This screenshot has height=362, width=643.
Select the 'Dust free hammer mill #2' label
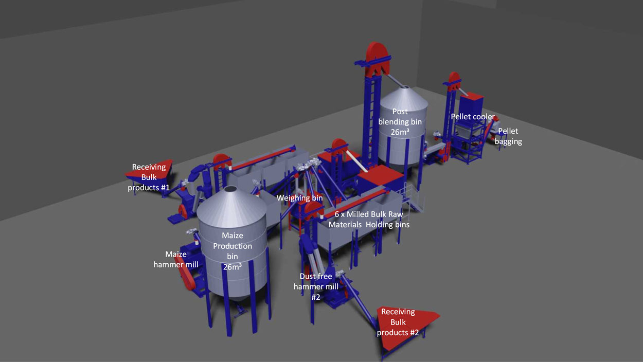[316, 286]
